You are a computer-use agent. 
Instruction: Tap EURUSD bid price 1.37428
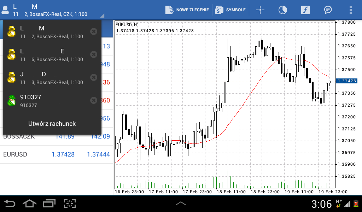pyautogui.click(x=63, y=154)
